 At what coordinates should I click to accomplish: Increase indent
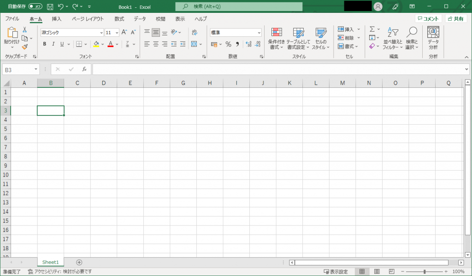183,44
